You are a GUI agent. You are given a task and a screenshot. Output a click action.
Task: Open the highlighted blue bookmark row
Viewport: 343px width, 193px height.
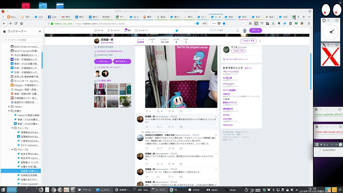pyautogui.click(x=20, y=171)
